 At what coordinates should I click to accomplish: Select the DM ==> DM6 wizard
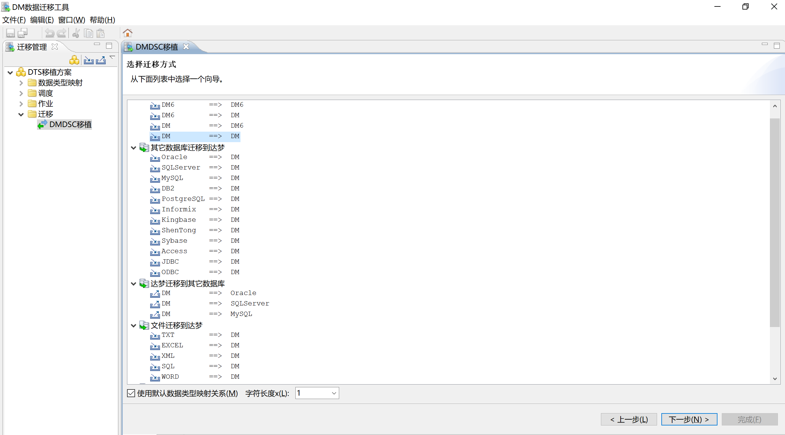pos(197,126)
